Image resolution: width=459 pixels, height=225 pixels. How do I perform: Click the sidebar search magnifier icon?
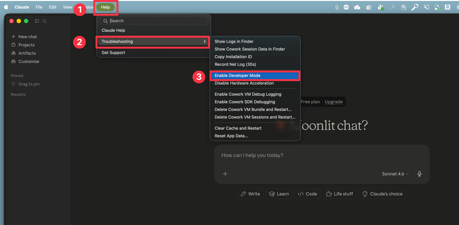45,21
